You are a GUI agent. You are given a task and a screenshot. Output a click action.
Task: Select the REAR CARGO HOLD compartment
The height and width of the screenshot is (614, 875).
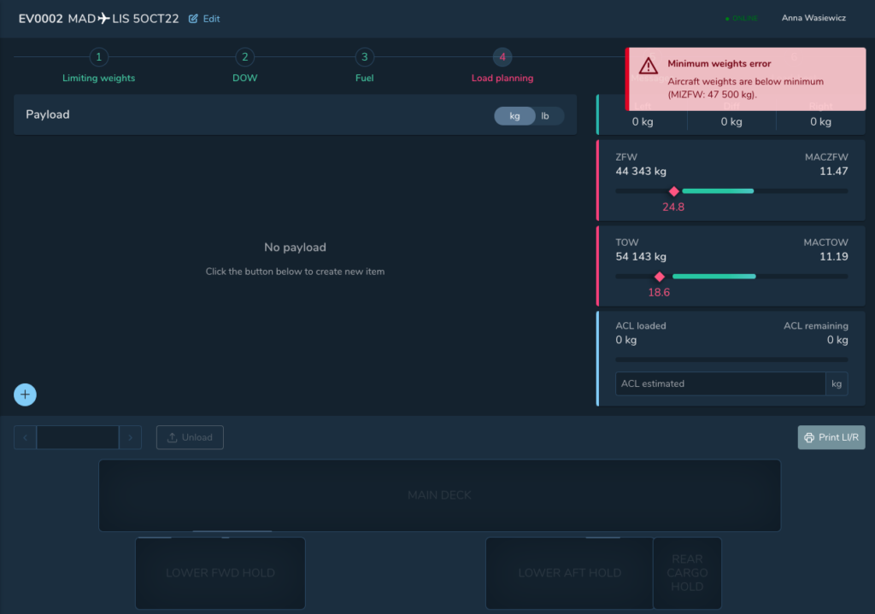(687, 573)
